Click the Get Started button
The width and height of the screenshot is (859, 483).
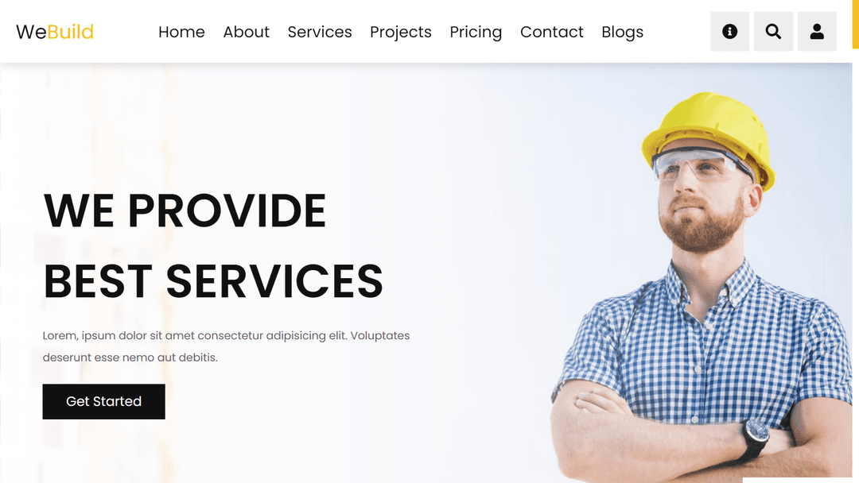coord(103,401)
